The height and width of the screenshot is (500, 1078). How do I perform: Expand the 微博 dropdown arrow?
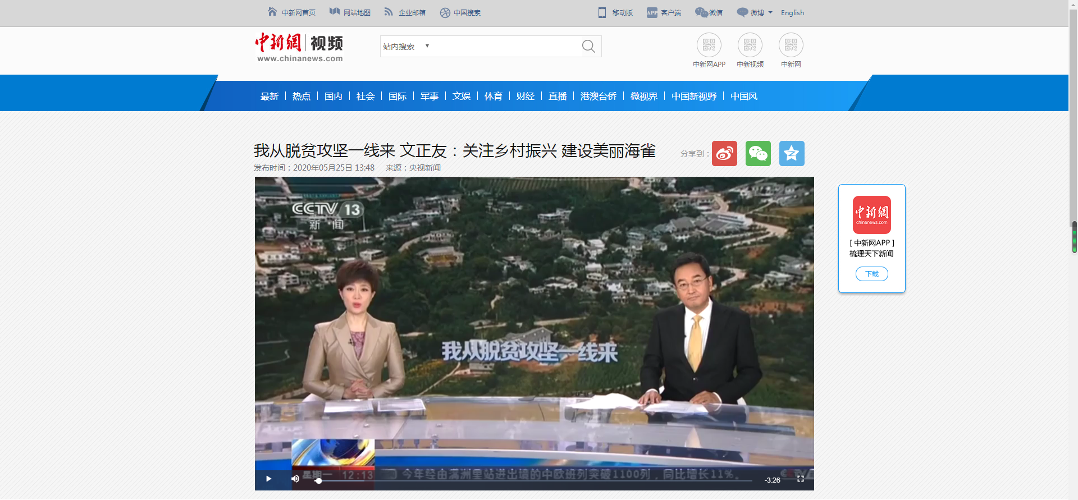coord(770,12)
